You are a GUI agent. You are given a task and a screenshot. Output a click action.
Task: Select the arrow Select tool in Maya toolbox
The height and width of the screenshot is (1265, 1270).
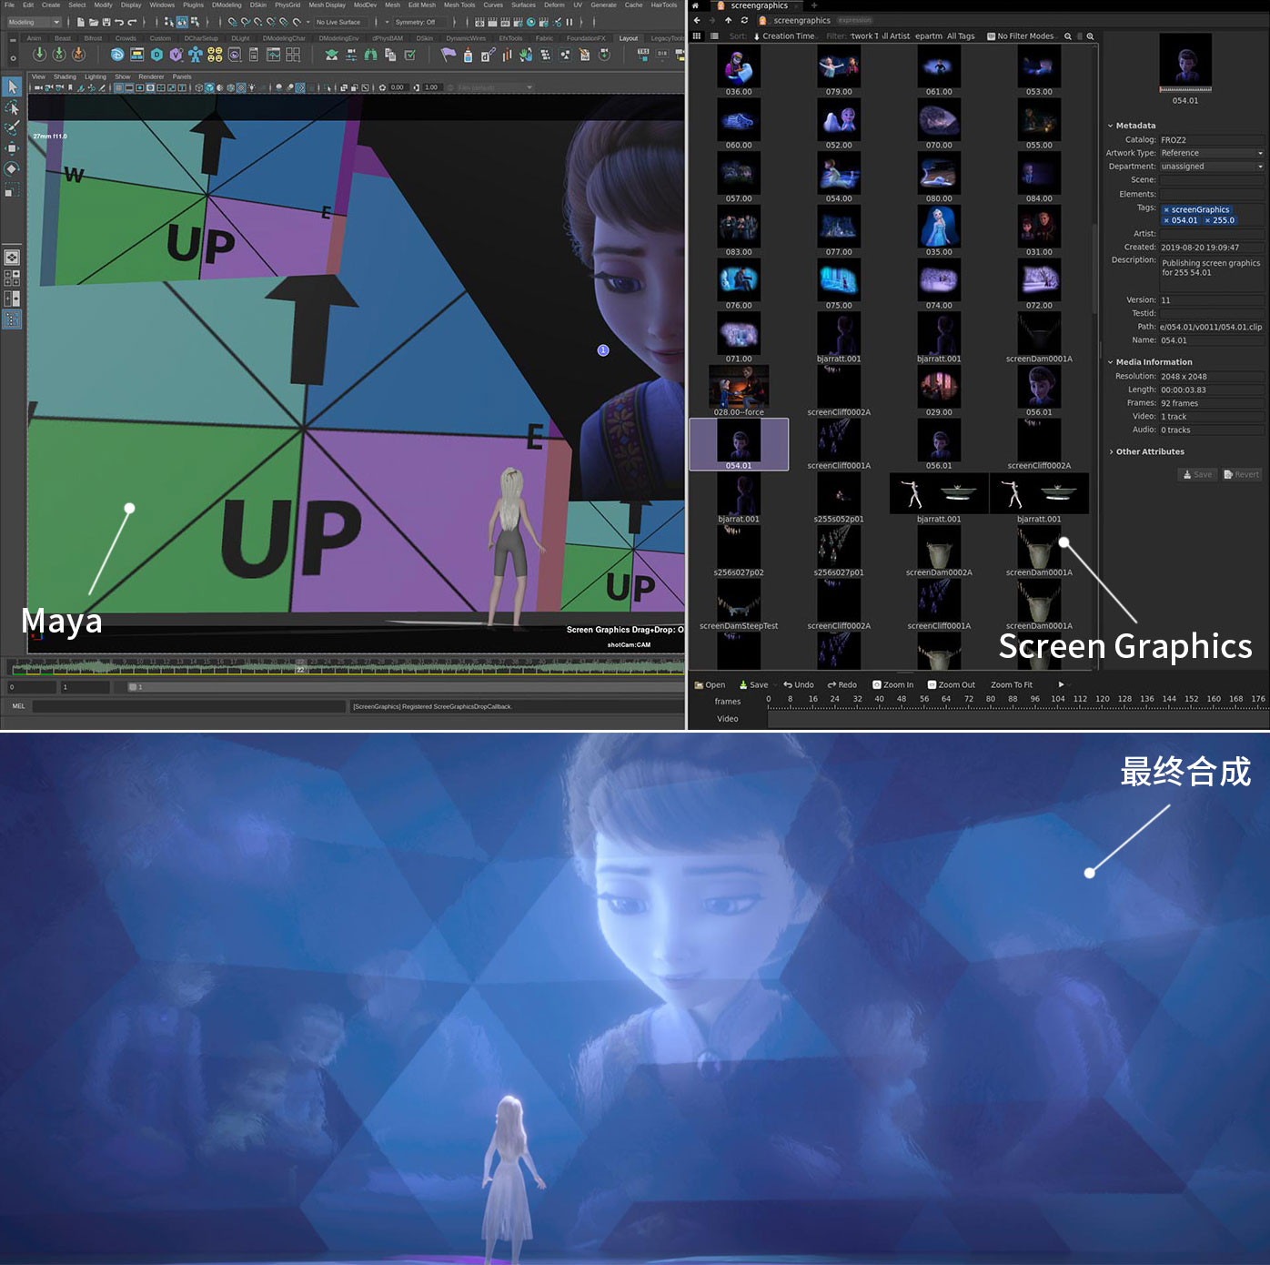tap(12, 86)
